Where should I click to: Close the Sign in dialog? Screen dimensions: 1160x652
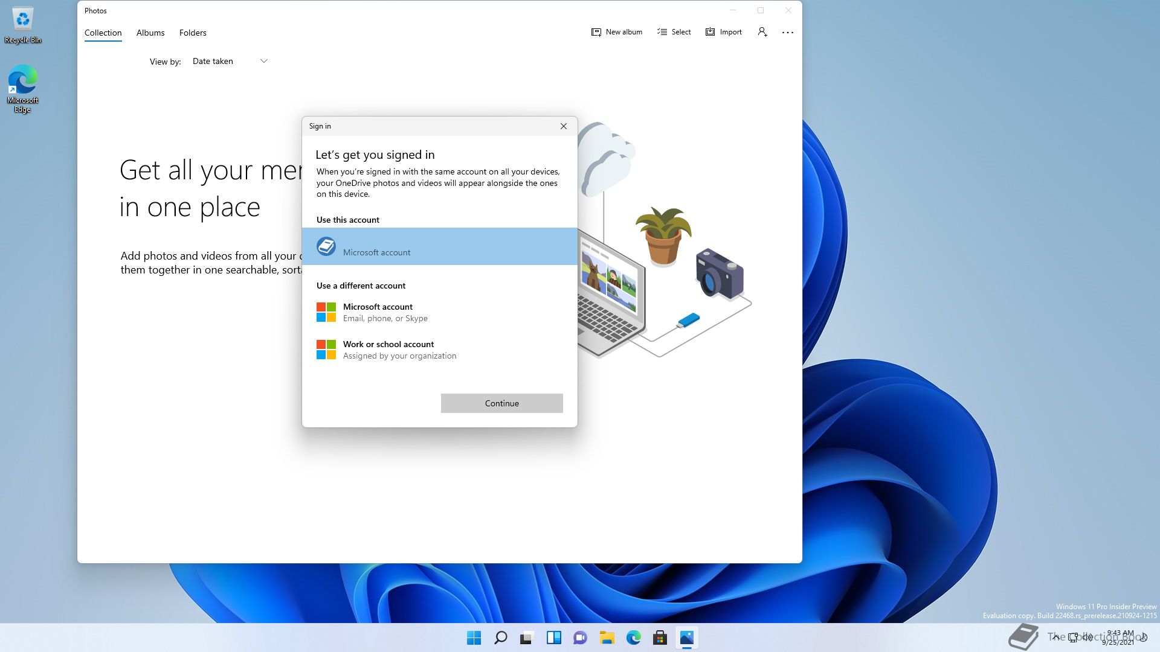tap(564, 126)
